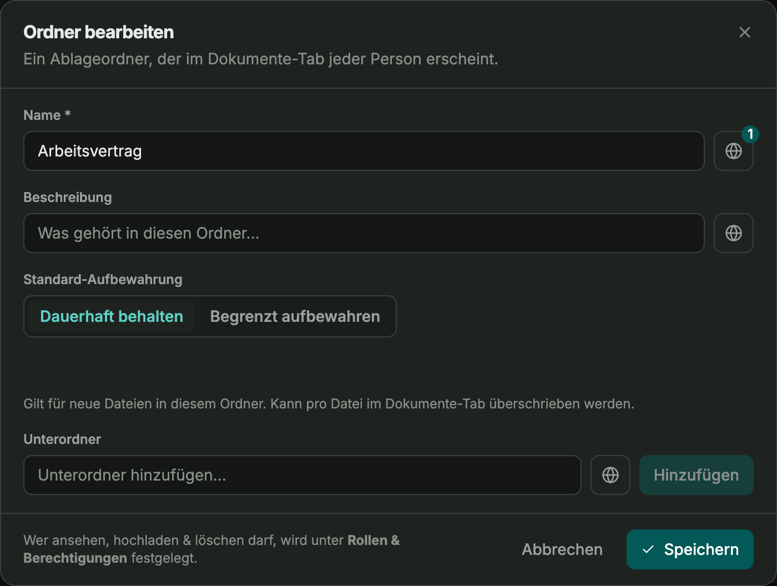Open translations globe for Name field
This screenshot has width=777, height=586.
733,151
